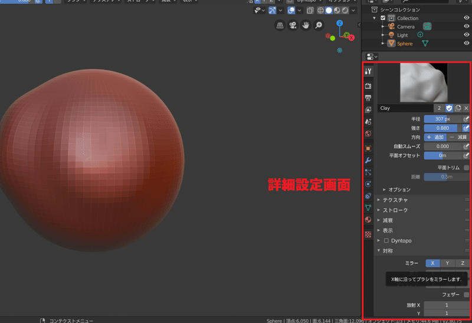Image resolution: width=472 pixels, height=323 pixels.
Task: Activate the pan hand navigation button
Action: (x=306, y=25)
